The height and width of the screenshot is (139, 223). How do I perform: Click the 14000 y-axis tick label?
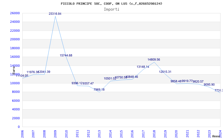[x=15, y=66]
